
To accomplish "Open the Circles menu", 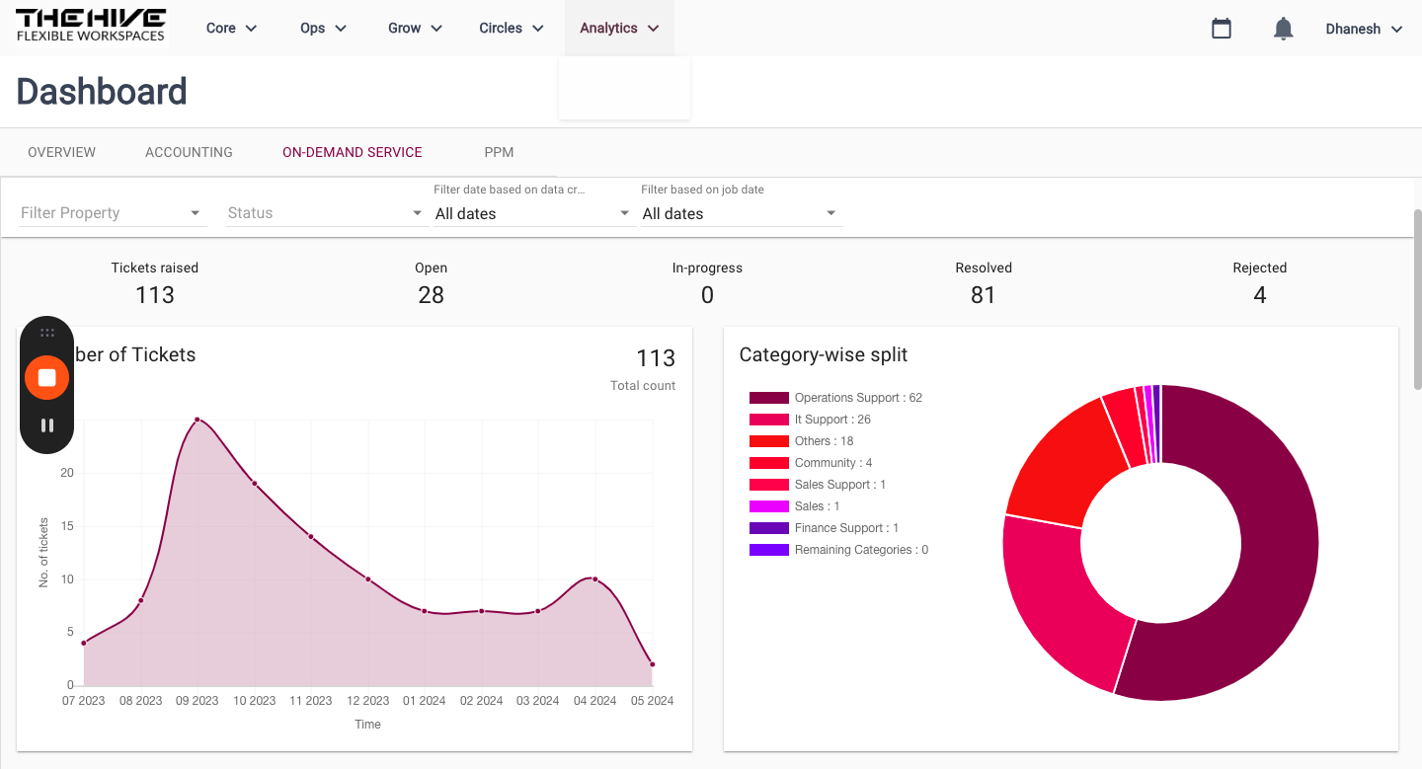I will coord(512,29).
